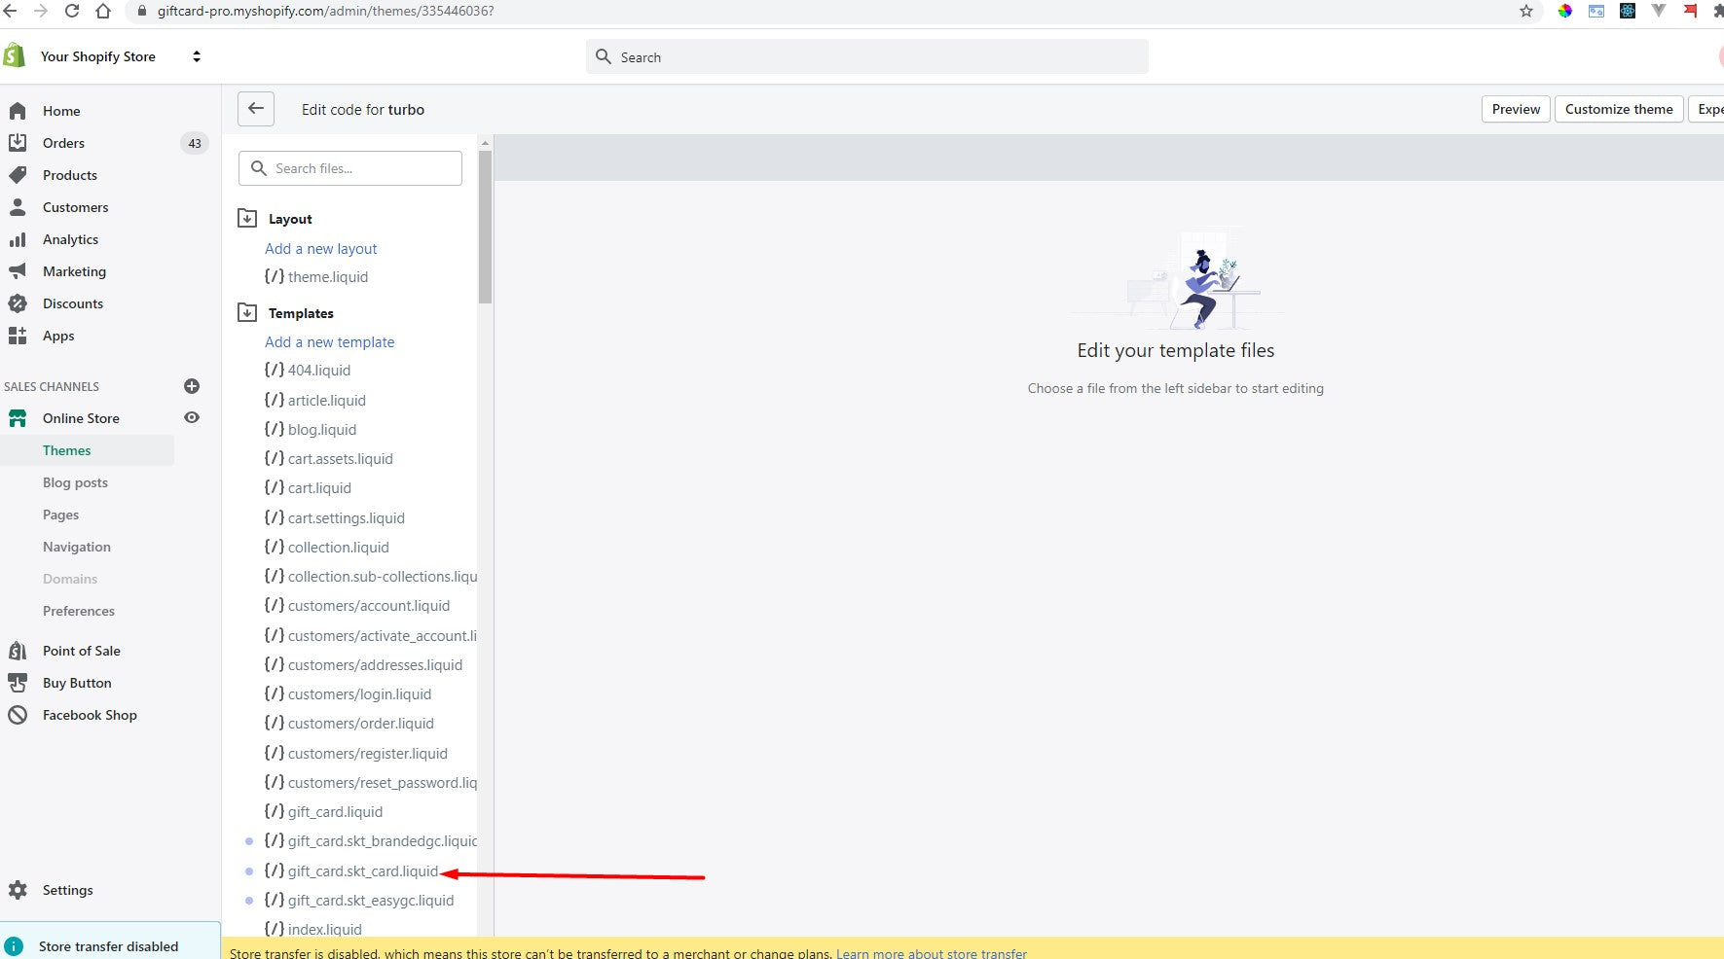
Task: Click the Customize theme button
Action: pyautogui.click(x=1618, y=109)
